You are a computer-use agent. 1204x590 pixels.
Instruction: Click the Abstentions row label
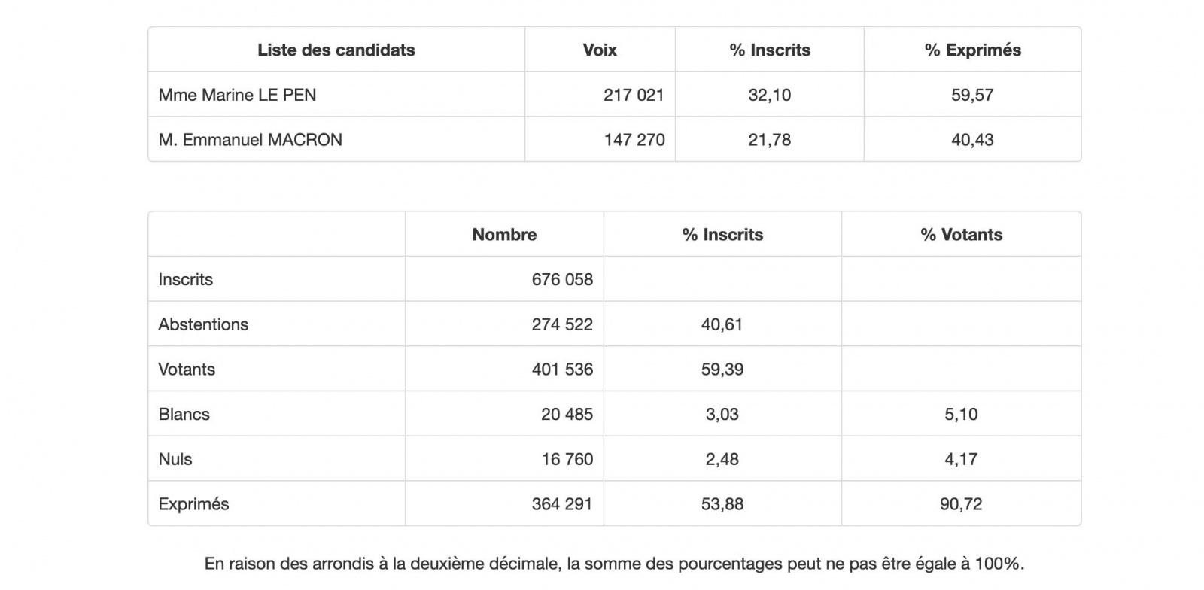(x=203, y=324)
